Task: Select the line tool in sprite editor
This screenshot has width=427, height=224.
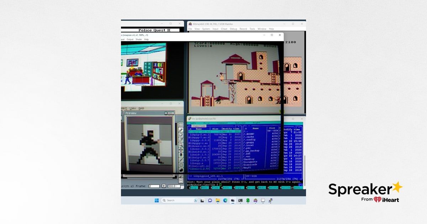Action: tap(181, 160)
